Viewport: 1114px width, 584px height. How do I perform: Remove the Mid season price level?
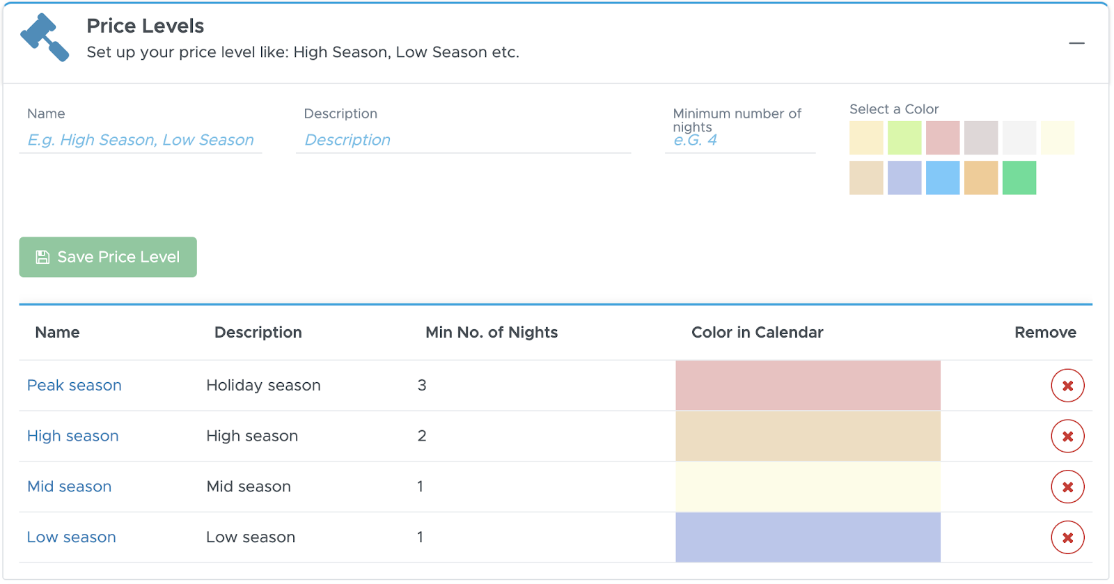tap(1067, 487)
